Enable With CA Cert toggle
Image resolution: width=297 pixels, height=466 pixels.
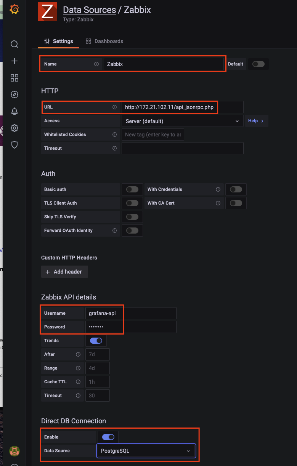(236, 203)
